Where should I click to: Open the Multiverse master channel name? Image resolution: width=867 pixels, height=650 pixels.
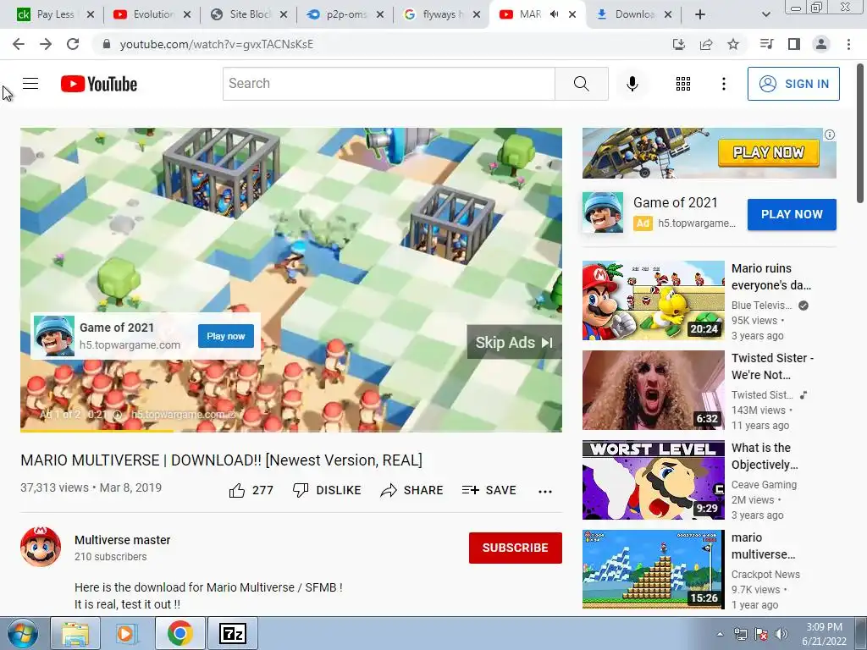(122, 540)
